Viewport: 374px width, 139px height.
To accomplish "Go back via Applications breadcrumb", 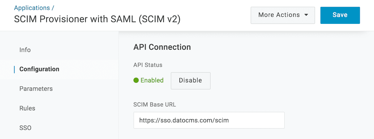I will pyautogui.click(x=32, y=8).
